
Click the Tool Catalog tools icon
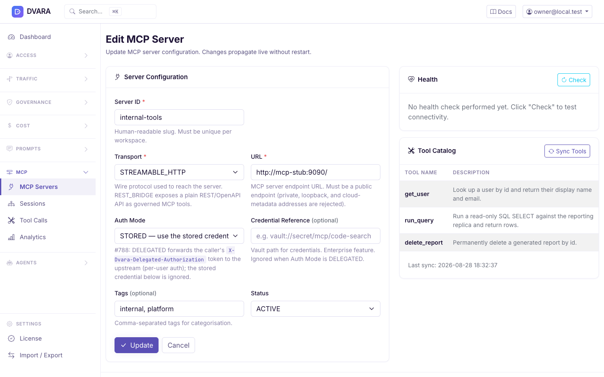click(411, 151)
